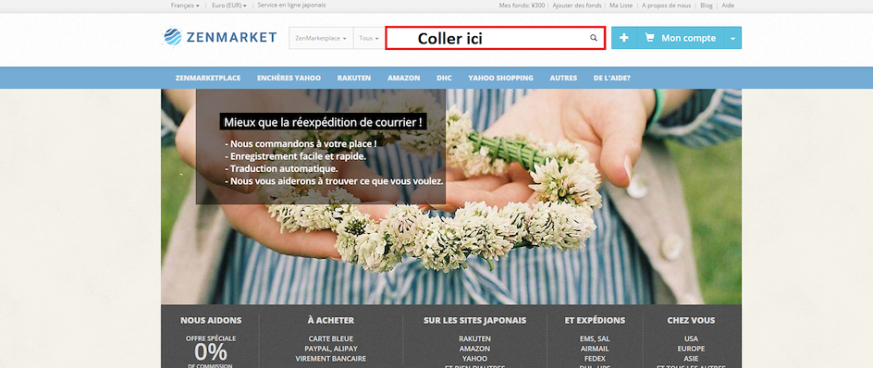Image resolution: width=873 pixels, height=368 pixels.
Task: Click the CHEZ VOUS heading
Action: [691, 321]
